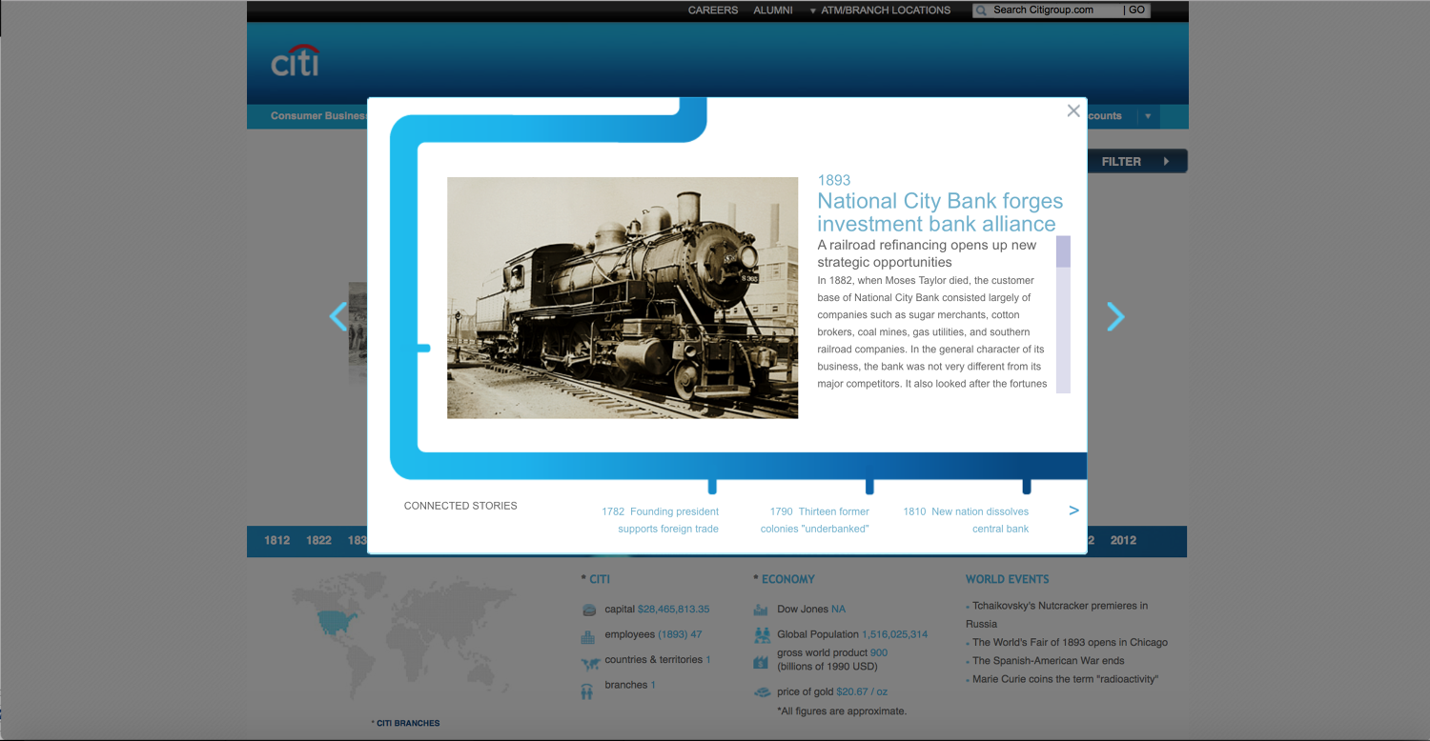Click the National City Bank headline
This screenshot has width=1430, height=741.
(940, 212)
